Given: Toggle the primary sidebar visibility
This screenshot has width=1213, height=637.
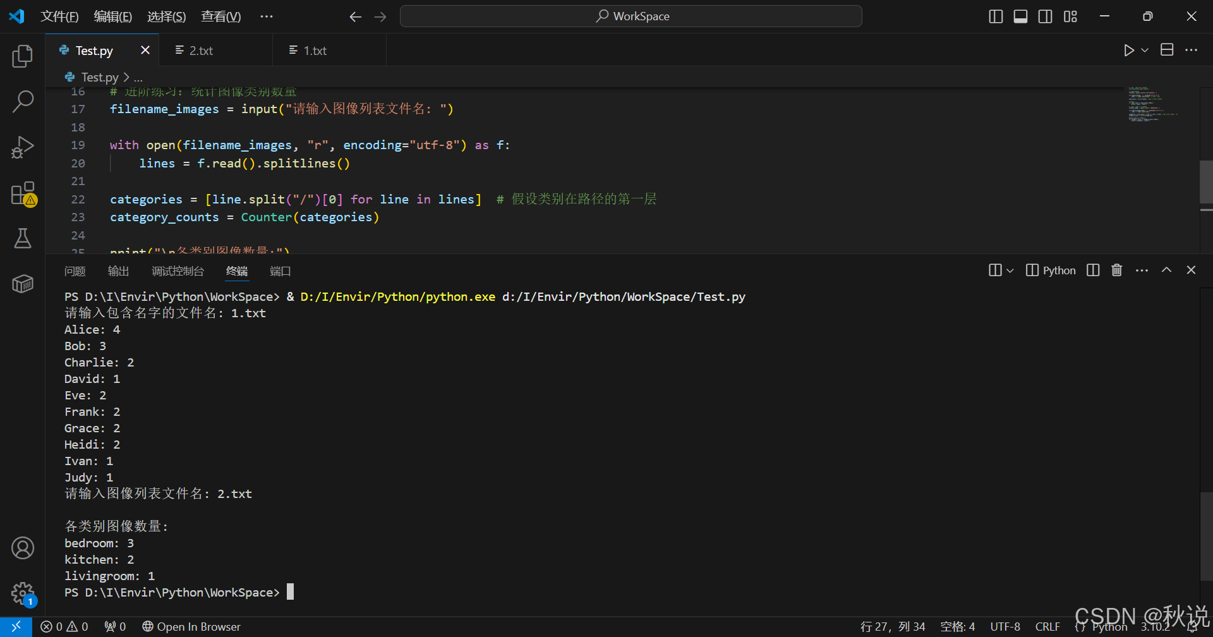Looking at the screenshot, I should 996,16.
